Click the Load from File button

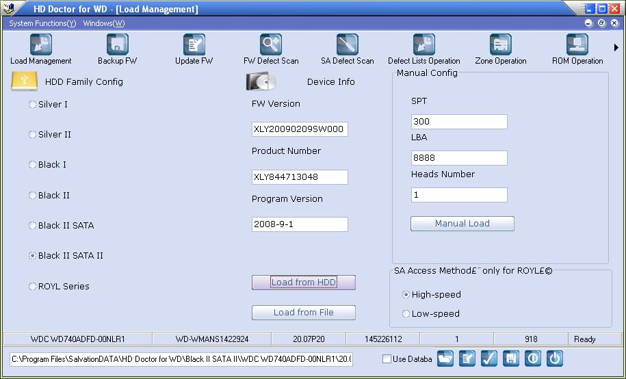point(303,313)
